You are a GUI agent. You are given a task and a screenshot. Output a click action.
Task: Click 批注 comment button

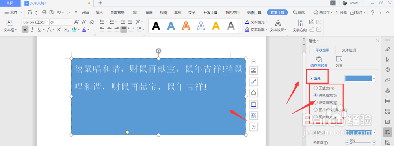coord(358,12)
